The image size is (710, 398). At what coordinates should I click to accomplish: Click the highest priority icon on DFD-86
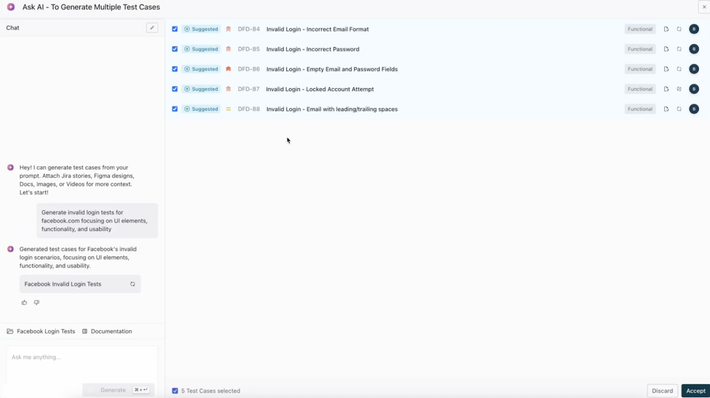(x=228, y=69)
